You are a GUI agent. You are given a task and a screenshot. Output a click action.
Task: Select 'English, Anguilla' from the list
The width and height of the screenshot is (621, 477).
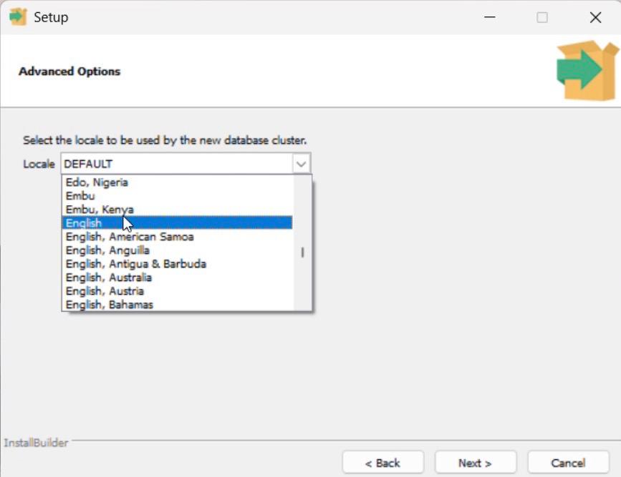[x=107, y=250]
